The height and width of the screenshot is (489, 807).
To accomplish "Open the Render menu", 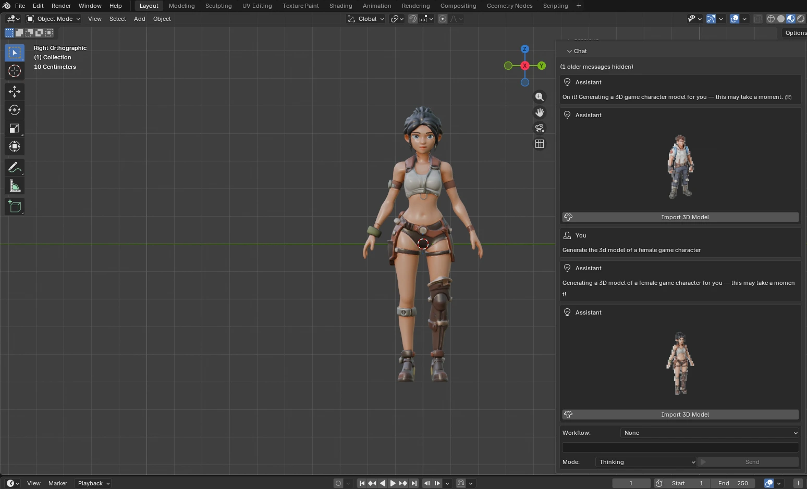I will pos(61,6).
